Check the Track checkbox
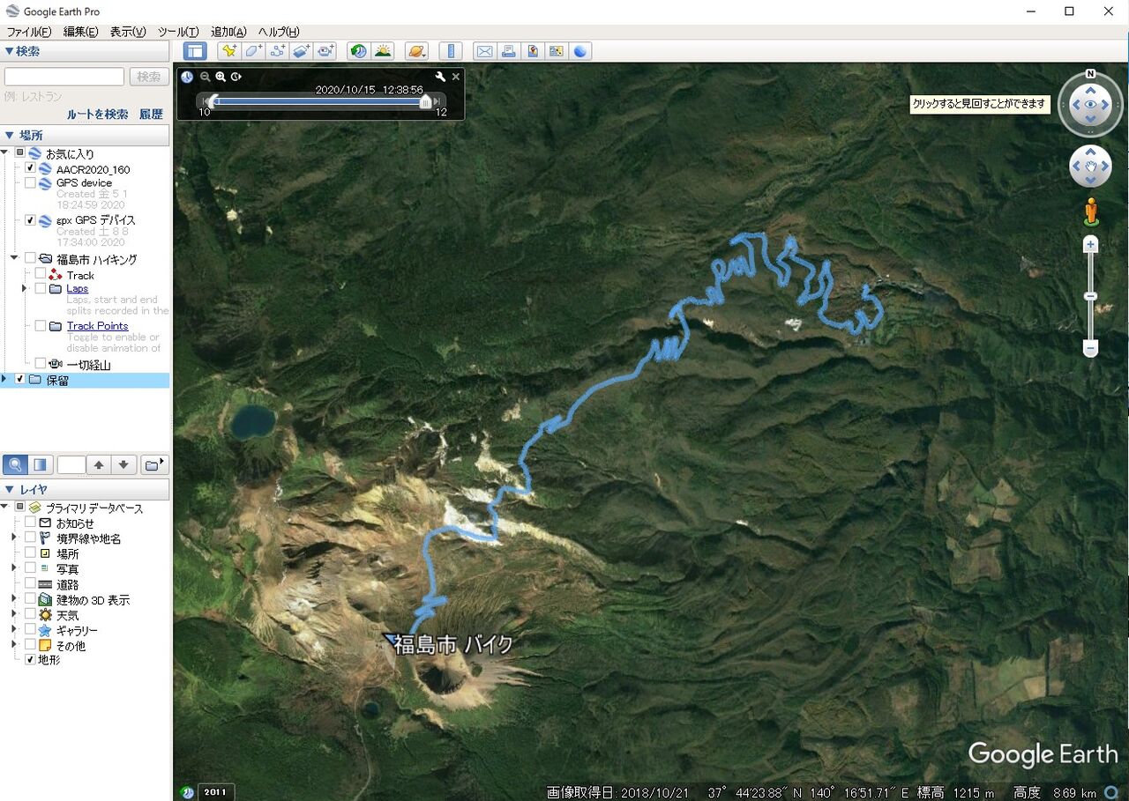Viewport: 1129px width, 801px height. coord(41,274)
